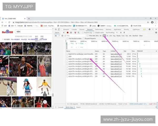The width and height of the screenshot is (158, 126).
Task: Filter requests by All types
Action: 101,36
